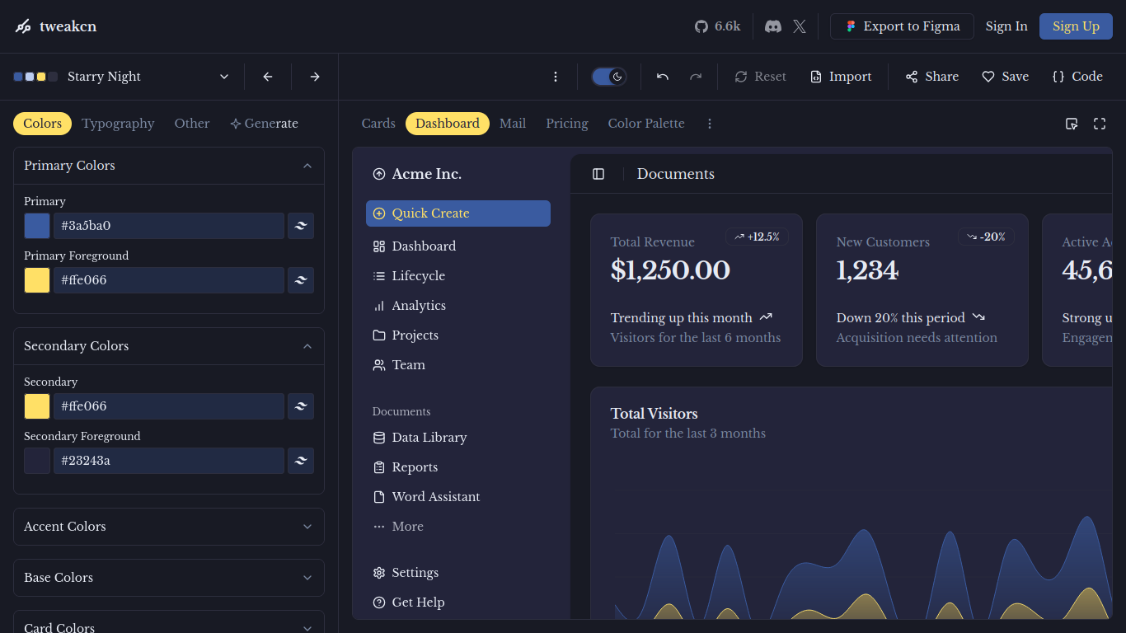
Task: Open the Starry Night theme dropdown
Action: 122,77
